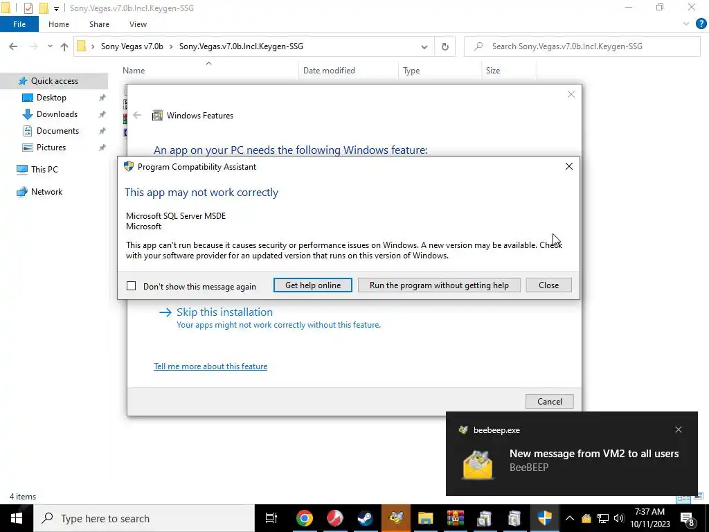This screenshot has width=709, height=532.
Task: Expand the address bar history dropdown
Action: [424, 46]
